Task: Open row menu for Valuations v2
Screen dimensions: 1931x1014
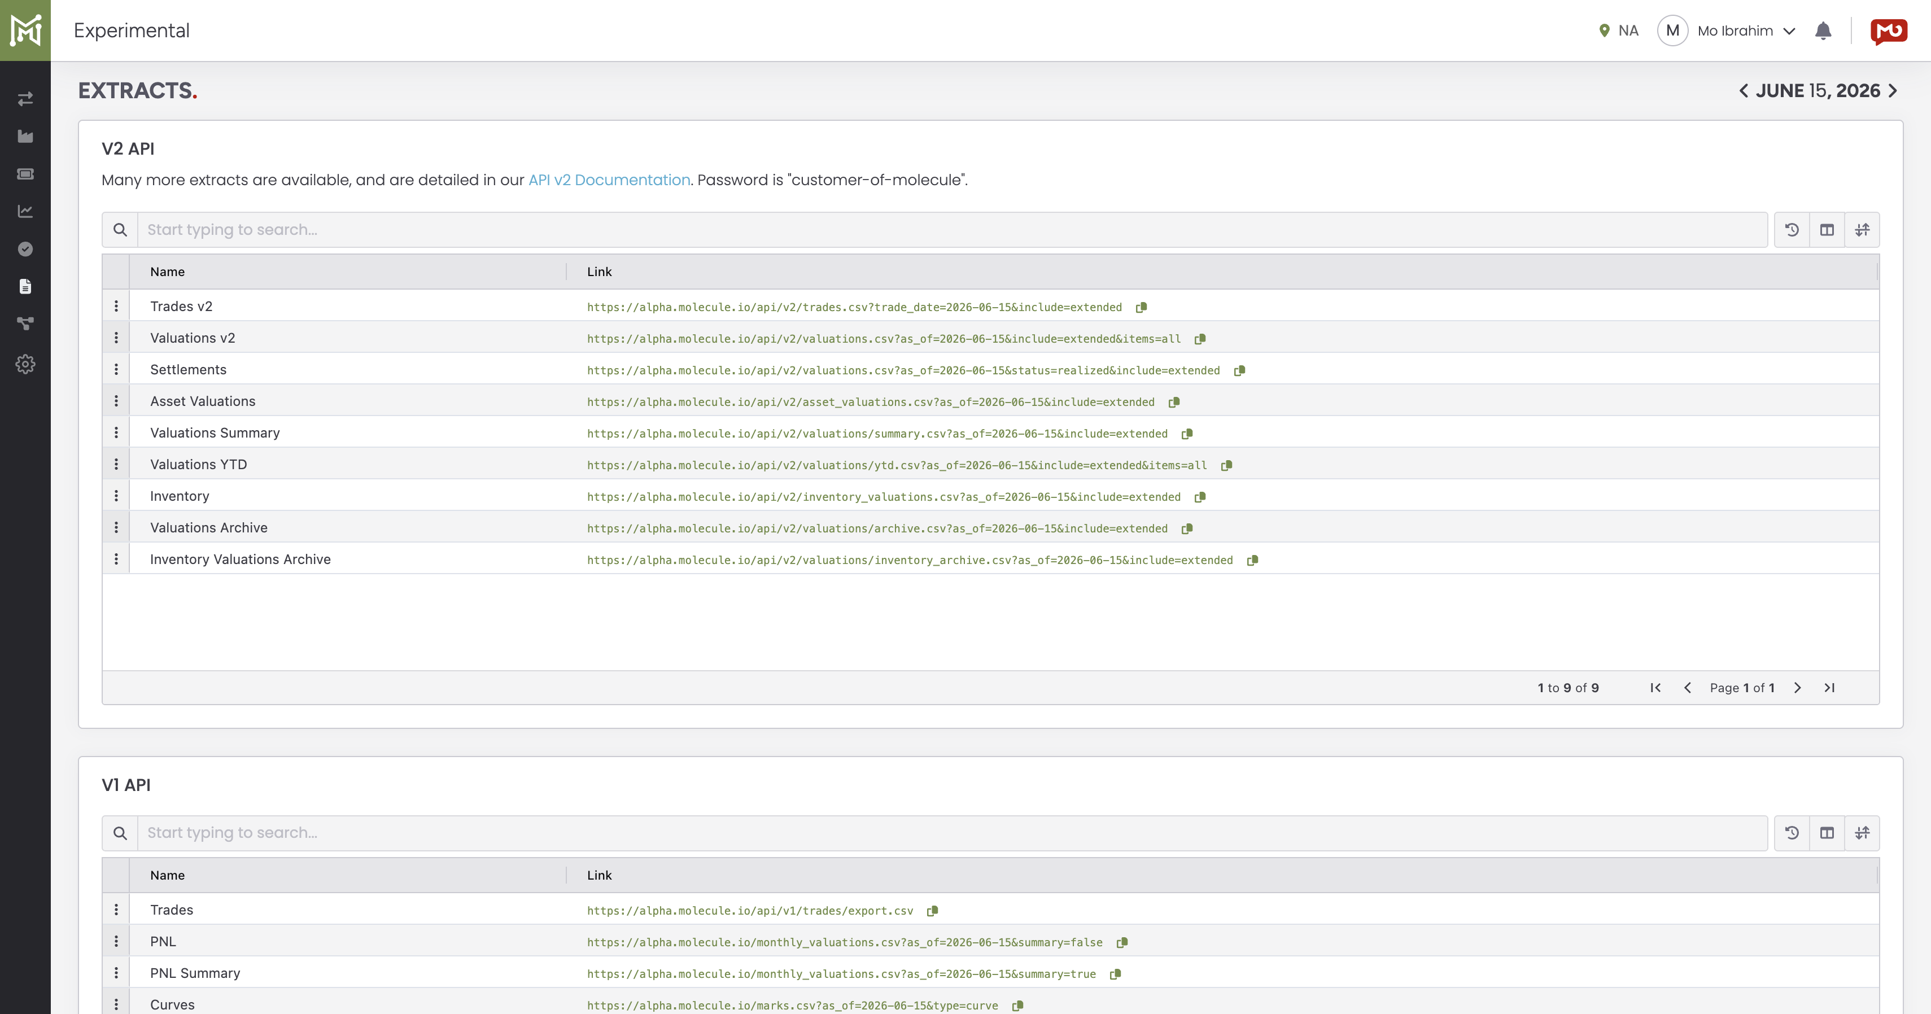Action: pyautogui.click(x=116, y=337)
